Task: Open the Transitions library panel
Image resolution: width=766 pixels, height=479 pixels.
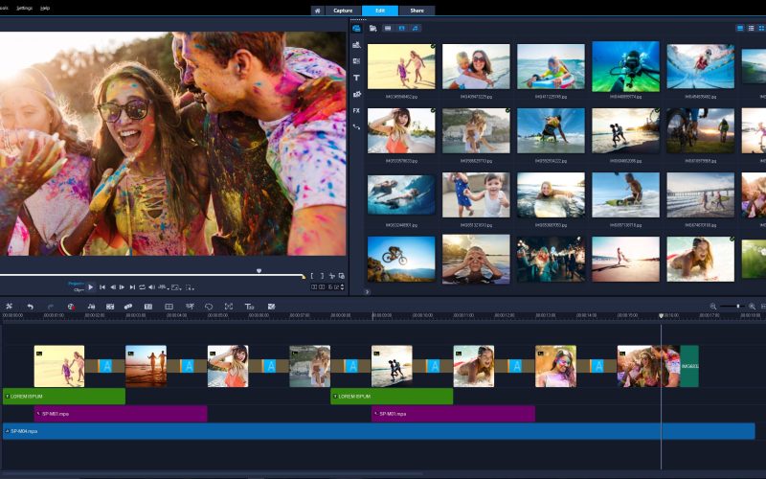Action: pyautogui.click(x=356, y=61)
